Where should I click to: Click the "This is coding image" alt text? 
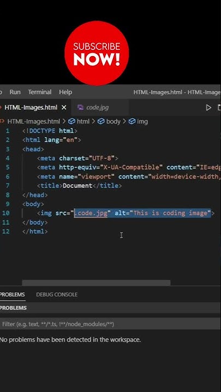tap(170, 213)
